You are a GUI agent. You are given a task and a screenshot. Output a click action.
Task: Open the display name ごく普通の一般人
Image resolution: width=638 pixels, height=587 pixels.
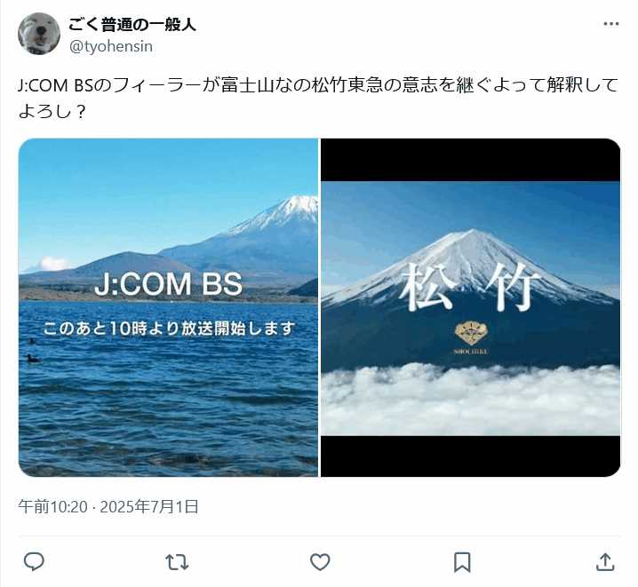132,25
